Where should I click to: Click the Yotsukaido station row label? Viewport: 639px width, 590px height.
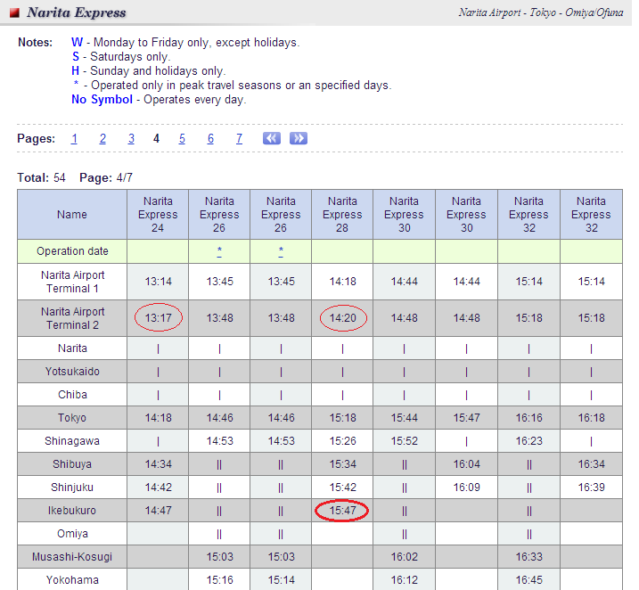pos(72,372)
